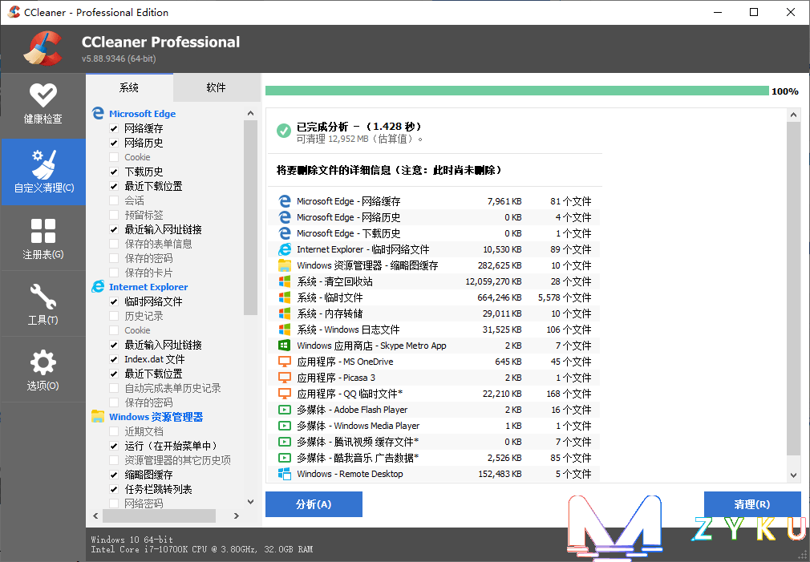The image size is (810, 562).
Task: Uncheck 任务栏跳转列表 checkbox
Action: tap(114, 489)
